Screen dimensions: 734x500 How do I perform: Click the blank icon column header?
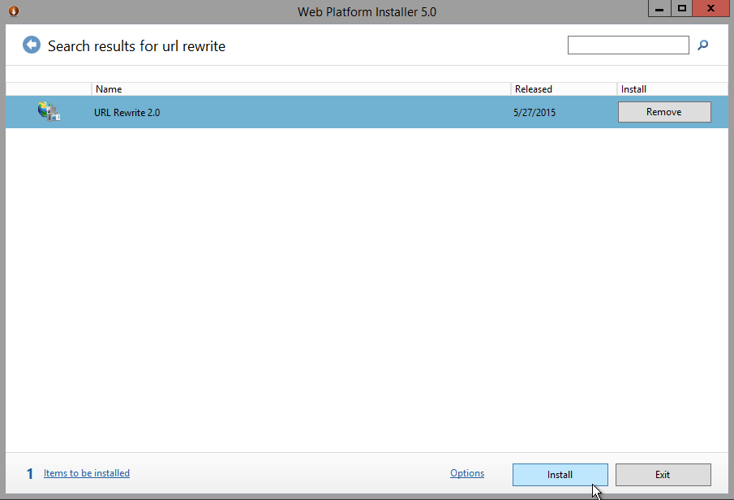[x=49, y=89]
